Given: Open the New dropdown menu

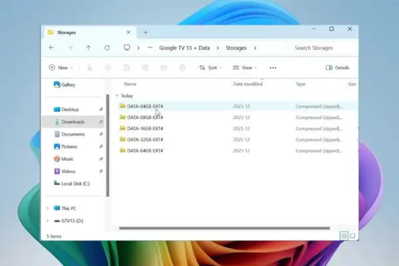Looking at the screenshot, I should [61, 68].
